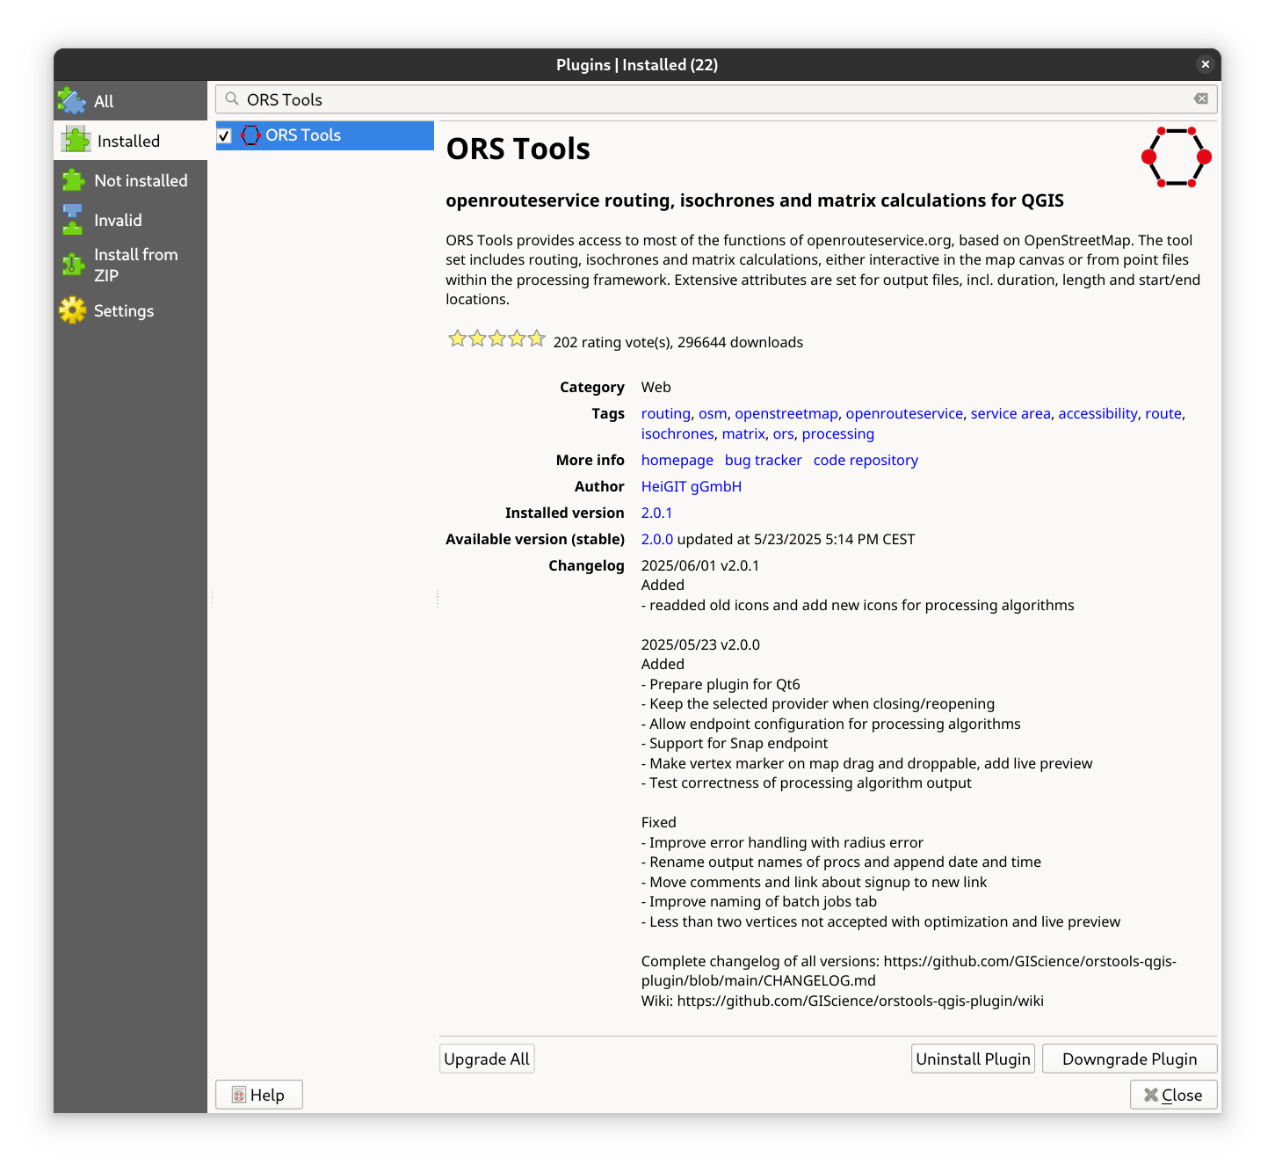1275x1172 pixels.
Task: Open the plugin homepage link
Action: pyautogui.click(x=677, y=460)
